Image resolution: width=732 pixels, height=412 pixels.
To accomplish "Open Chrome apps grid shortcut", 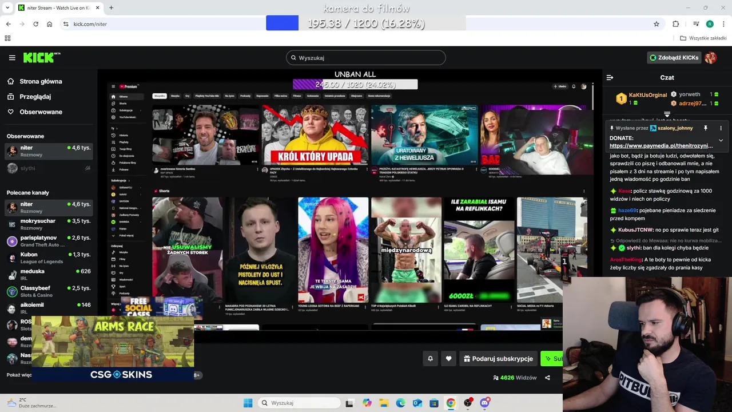I will pos(7,38).
